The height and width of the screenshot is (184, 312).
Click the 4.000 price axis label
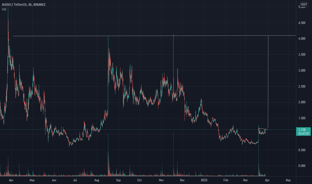coord(302,38)
